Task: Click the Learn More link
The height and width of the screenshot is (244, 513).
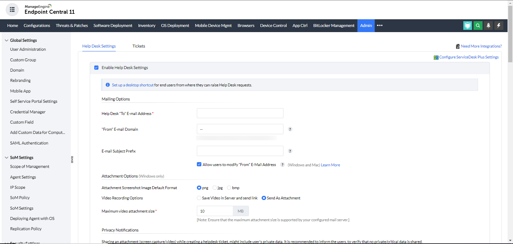Action: [330, 165]
